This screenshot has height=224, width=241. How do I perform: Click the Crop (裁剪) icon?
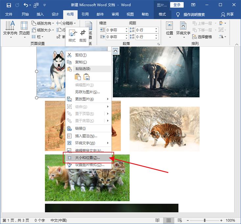[83, 36]
